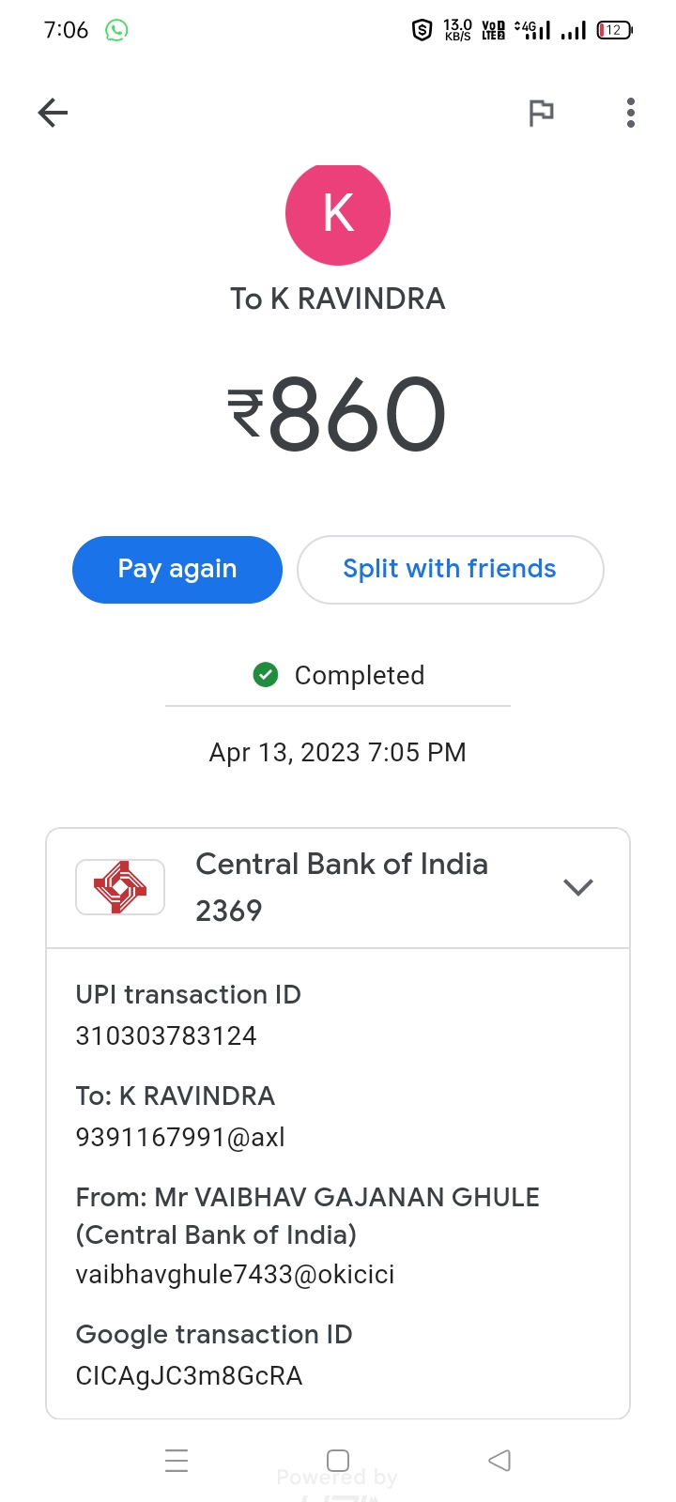676x1502 pixels.
Task: Tap Split with friends button
Action: [x=450, y=569]
